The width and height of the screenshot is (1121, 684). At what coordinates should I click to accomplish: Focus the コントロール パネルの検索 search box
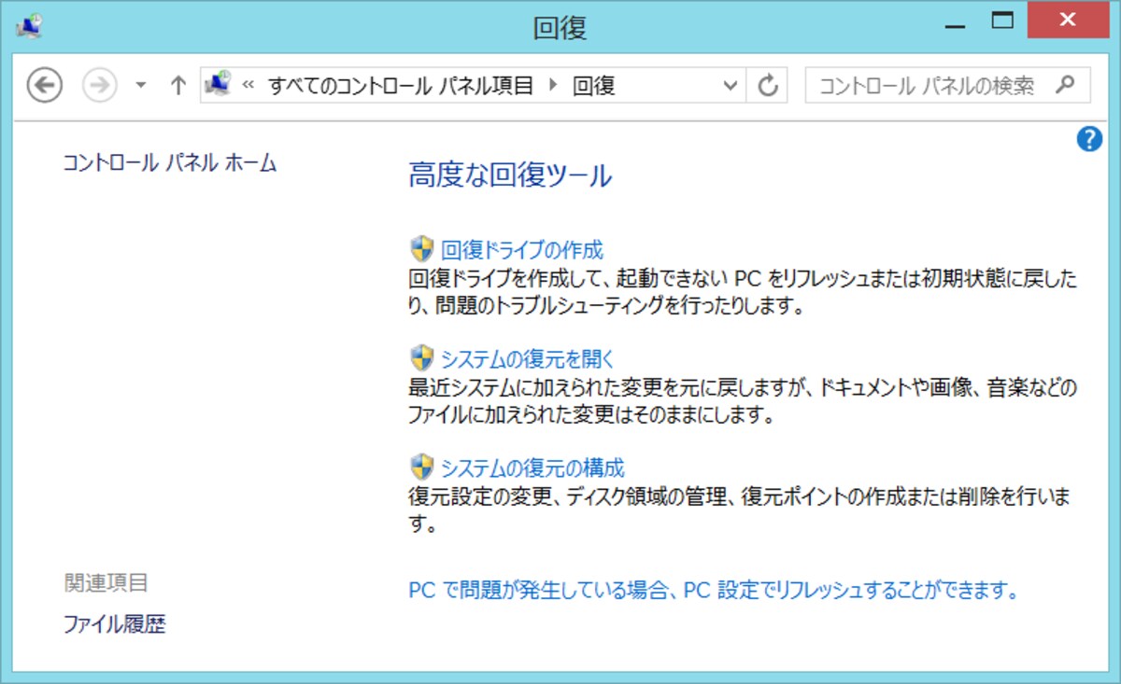947,86
